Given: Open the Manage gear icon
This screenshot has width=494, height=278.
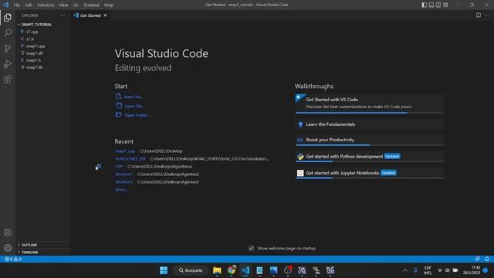Looking at the screenshot, I should coord(8,248).
